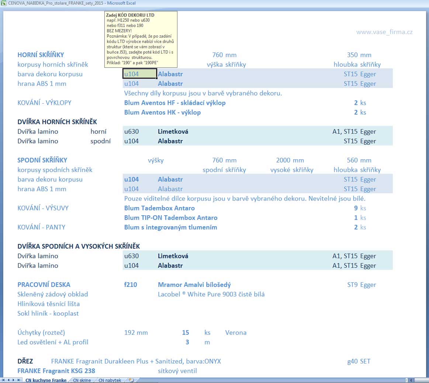
Task: Select the LED lighting length value 3
Action: tap(187, 342)
